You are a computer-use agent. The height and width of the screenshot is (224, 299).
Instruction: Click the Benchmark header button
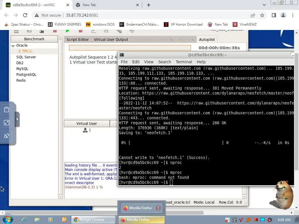point(34,39)
